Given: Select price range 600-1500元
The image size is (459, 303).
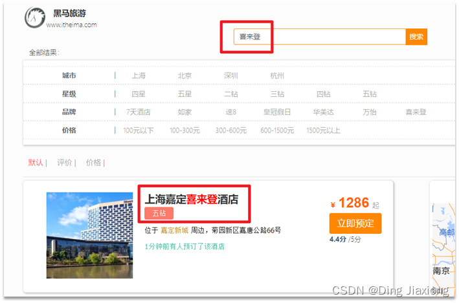Looking at the screenshot, I should [x=277, y=131].
